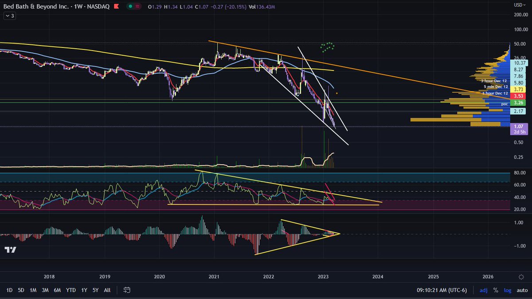This screenshot has height=299, width=532.
Task: Click the 7.86 price label
Action: point(518,76)
